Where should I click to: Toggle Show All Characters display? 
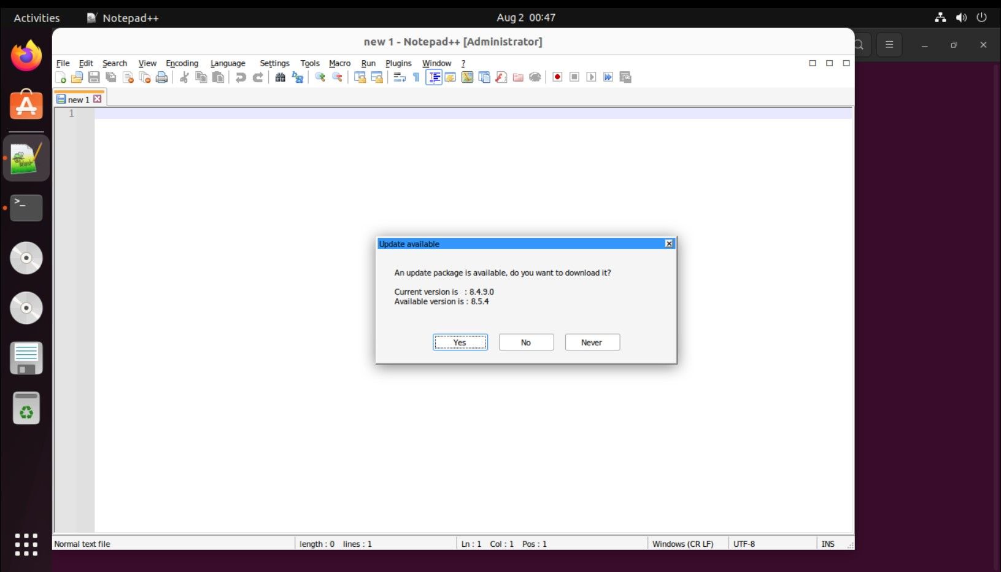tap(415, 77)
